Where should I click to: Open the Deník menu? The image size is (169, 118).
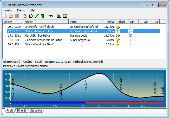[x=21, y=10]
